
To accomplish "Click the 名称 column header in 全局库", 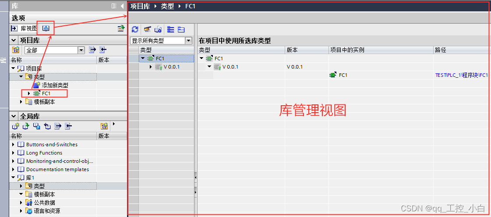I will click(53, 136).
